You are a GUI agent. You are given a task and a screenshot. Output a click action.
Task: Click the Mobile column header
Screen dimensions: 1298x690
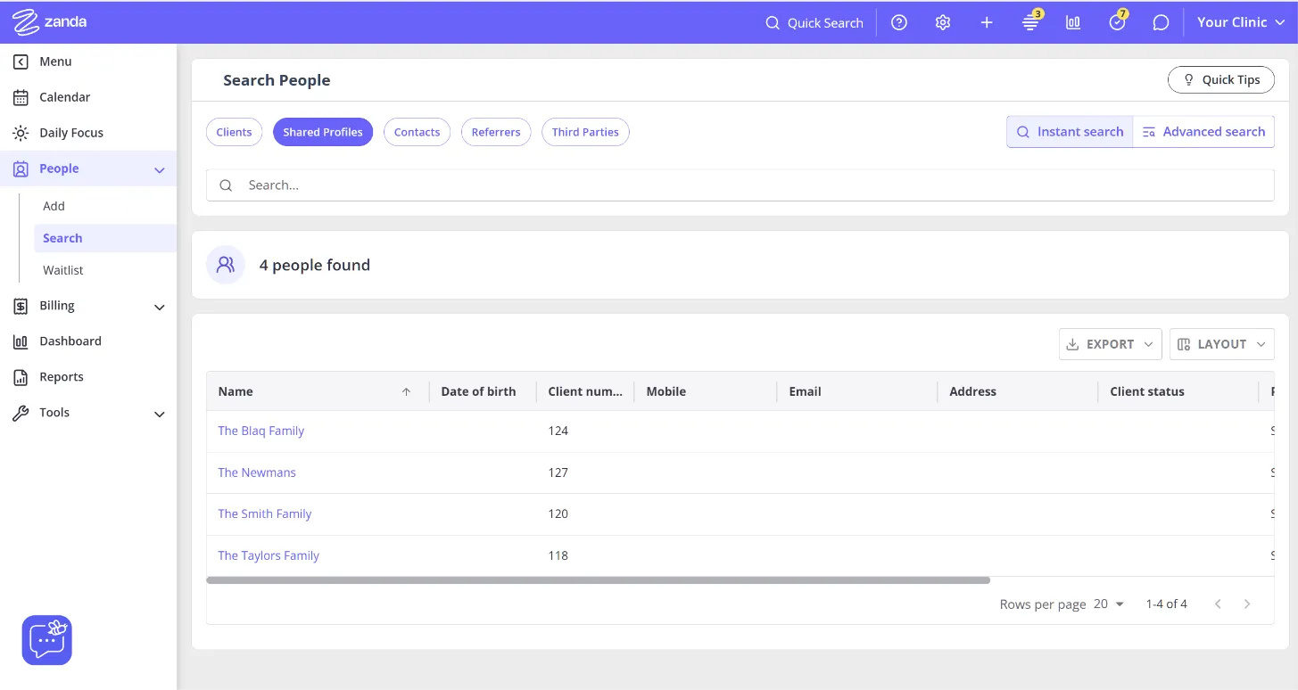(x=706, y=391)
